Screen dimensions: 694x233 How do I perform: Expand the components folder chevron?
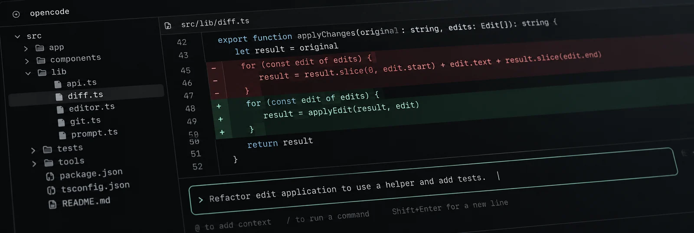click(x=27, y=61)
